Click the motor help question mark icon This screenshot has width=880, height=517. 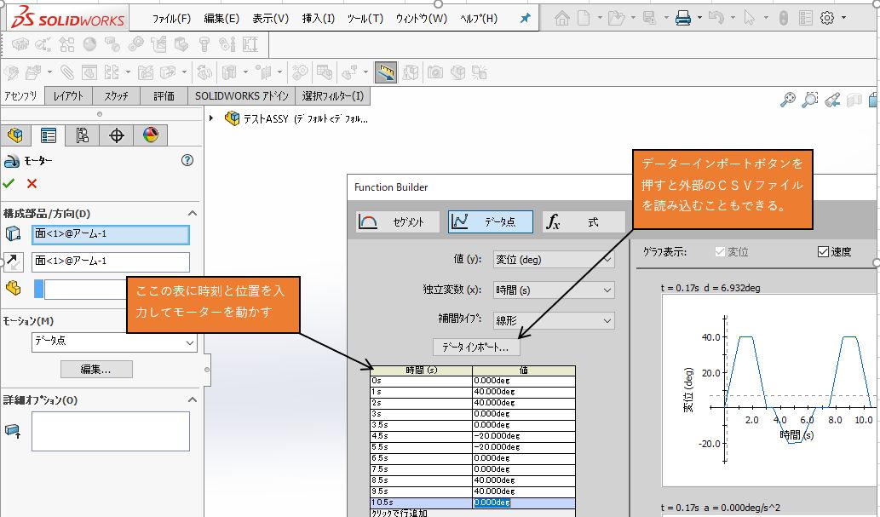187,160
